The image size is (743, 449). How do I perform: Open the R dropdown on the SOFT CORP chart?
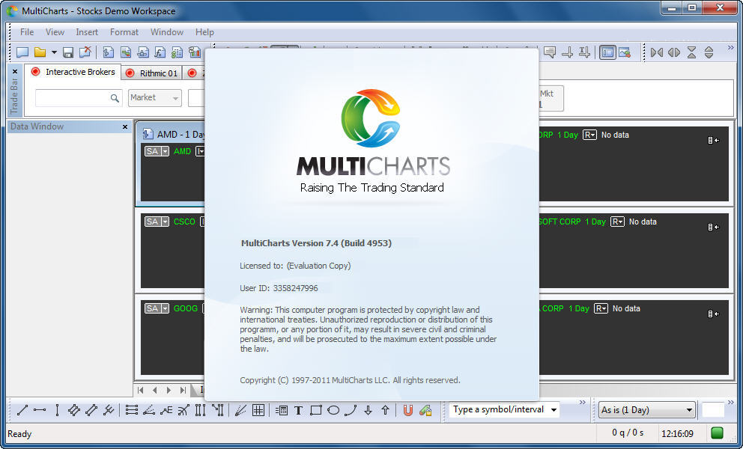coord(617,222)
